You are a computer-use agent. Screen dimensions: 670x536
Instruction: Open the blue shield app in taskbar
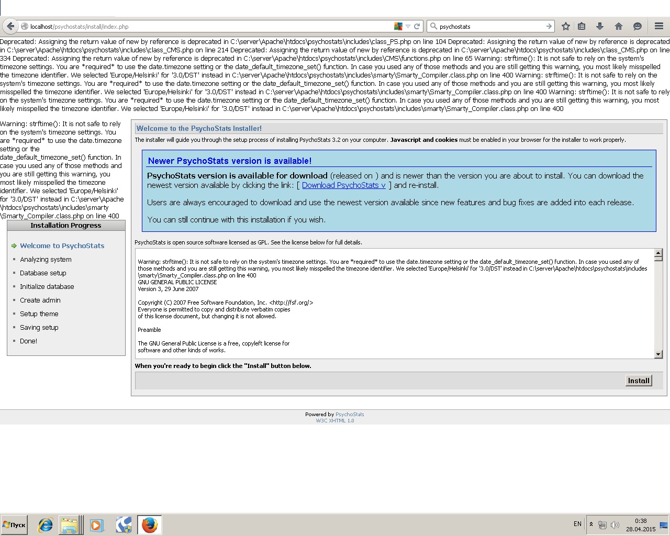tap(124, 524)
